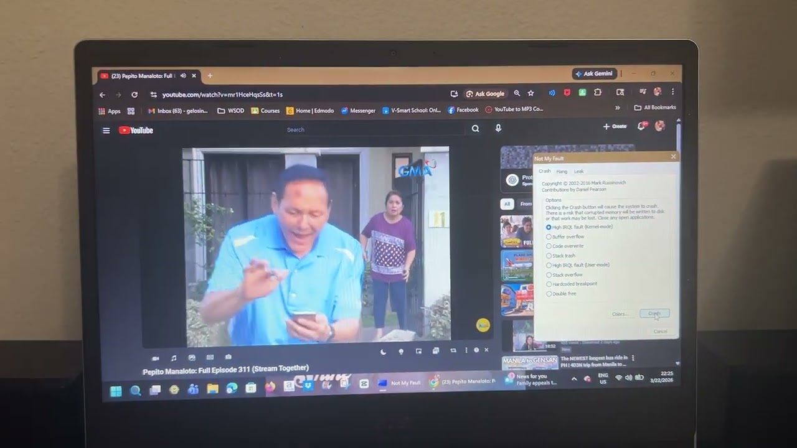Switch to Not My Fault taskbar button
The height and width of the screenshot is (448, 797).
pyautogui.click(x=399, y=383)
